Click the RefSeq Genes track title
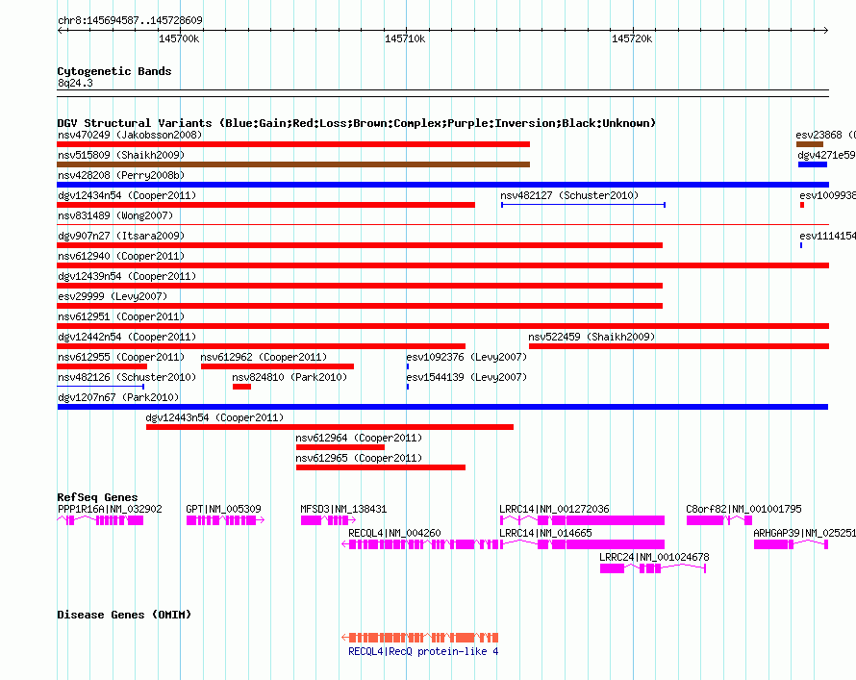This screenshot has width=856, height=680. coord(97,497)
